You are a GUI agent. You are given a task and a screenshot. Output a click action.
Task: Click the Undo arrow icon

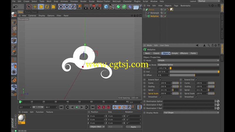coord(15,7)
